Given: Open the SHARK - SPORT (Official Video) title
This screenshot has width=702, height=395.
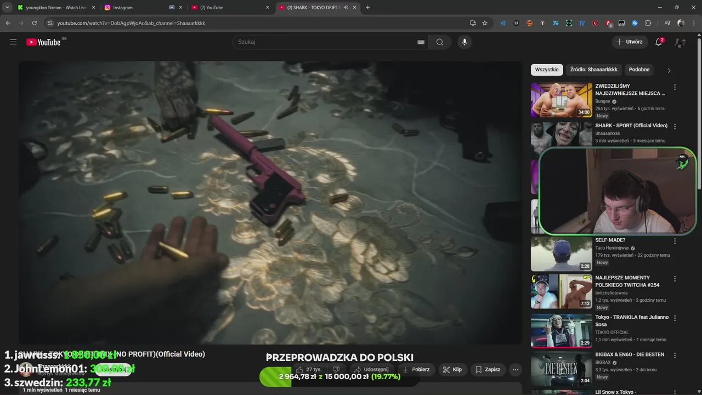Looking at the screenshot, I should [x=631, y=126].
